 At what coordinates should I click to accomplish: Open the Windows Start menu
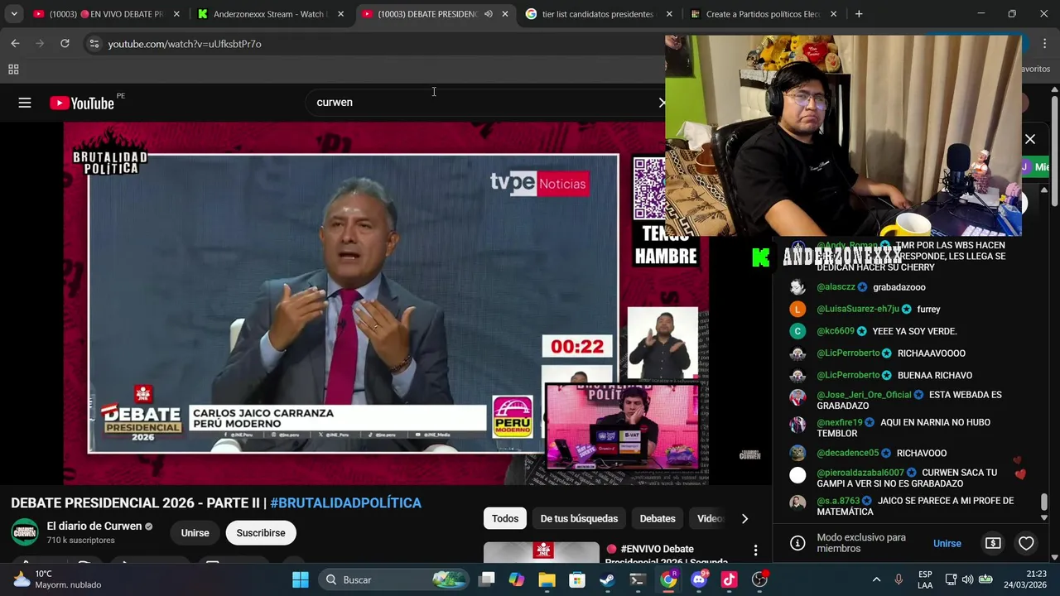(x=300, y=579)
